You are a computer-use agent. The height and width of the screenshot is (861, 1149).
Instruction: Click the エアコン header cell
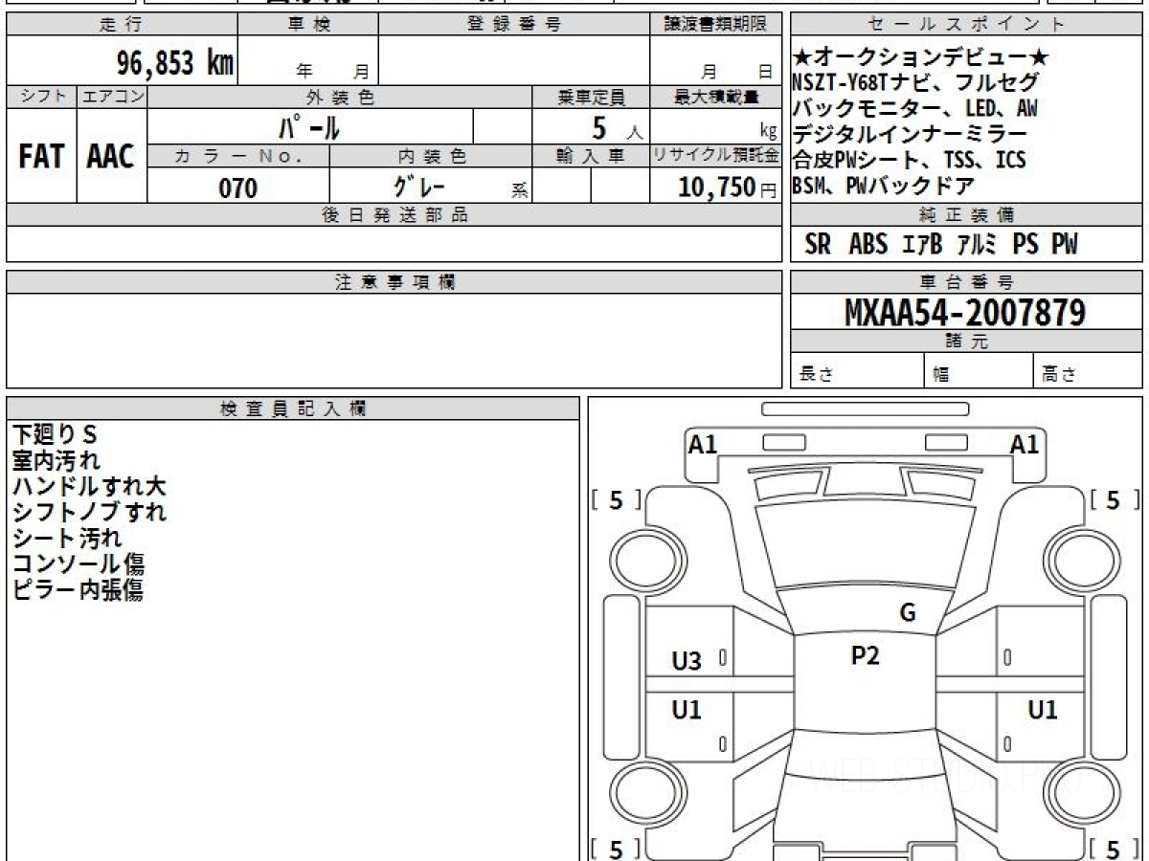[112, 97]
